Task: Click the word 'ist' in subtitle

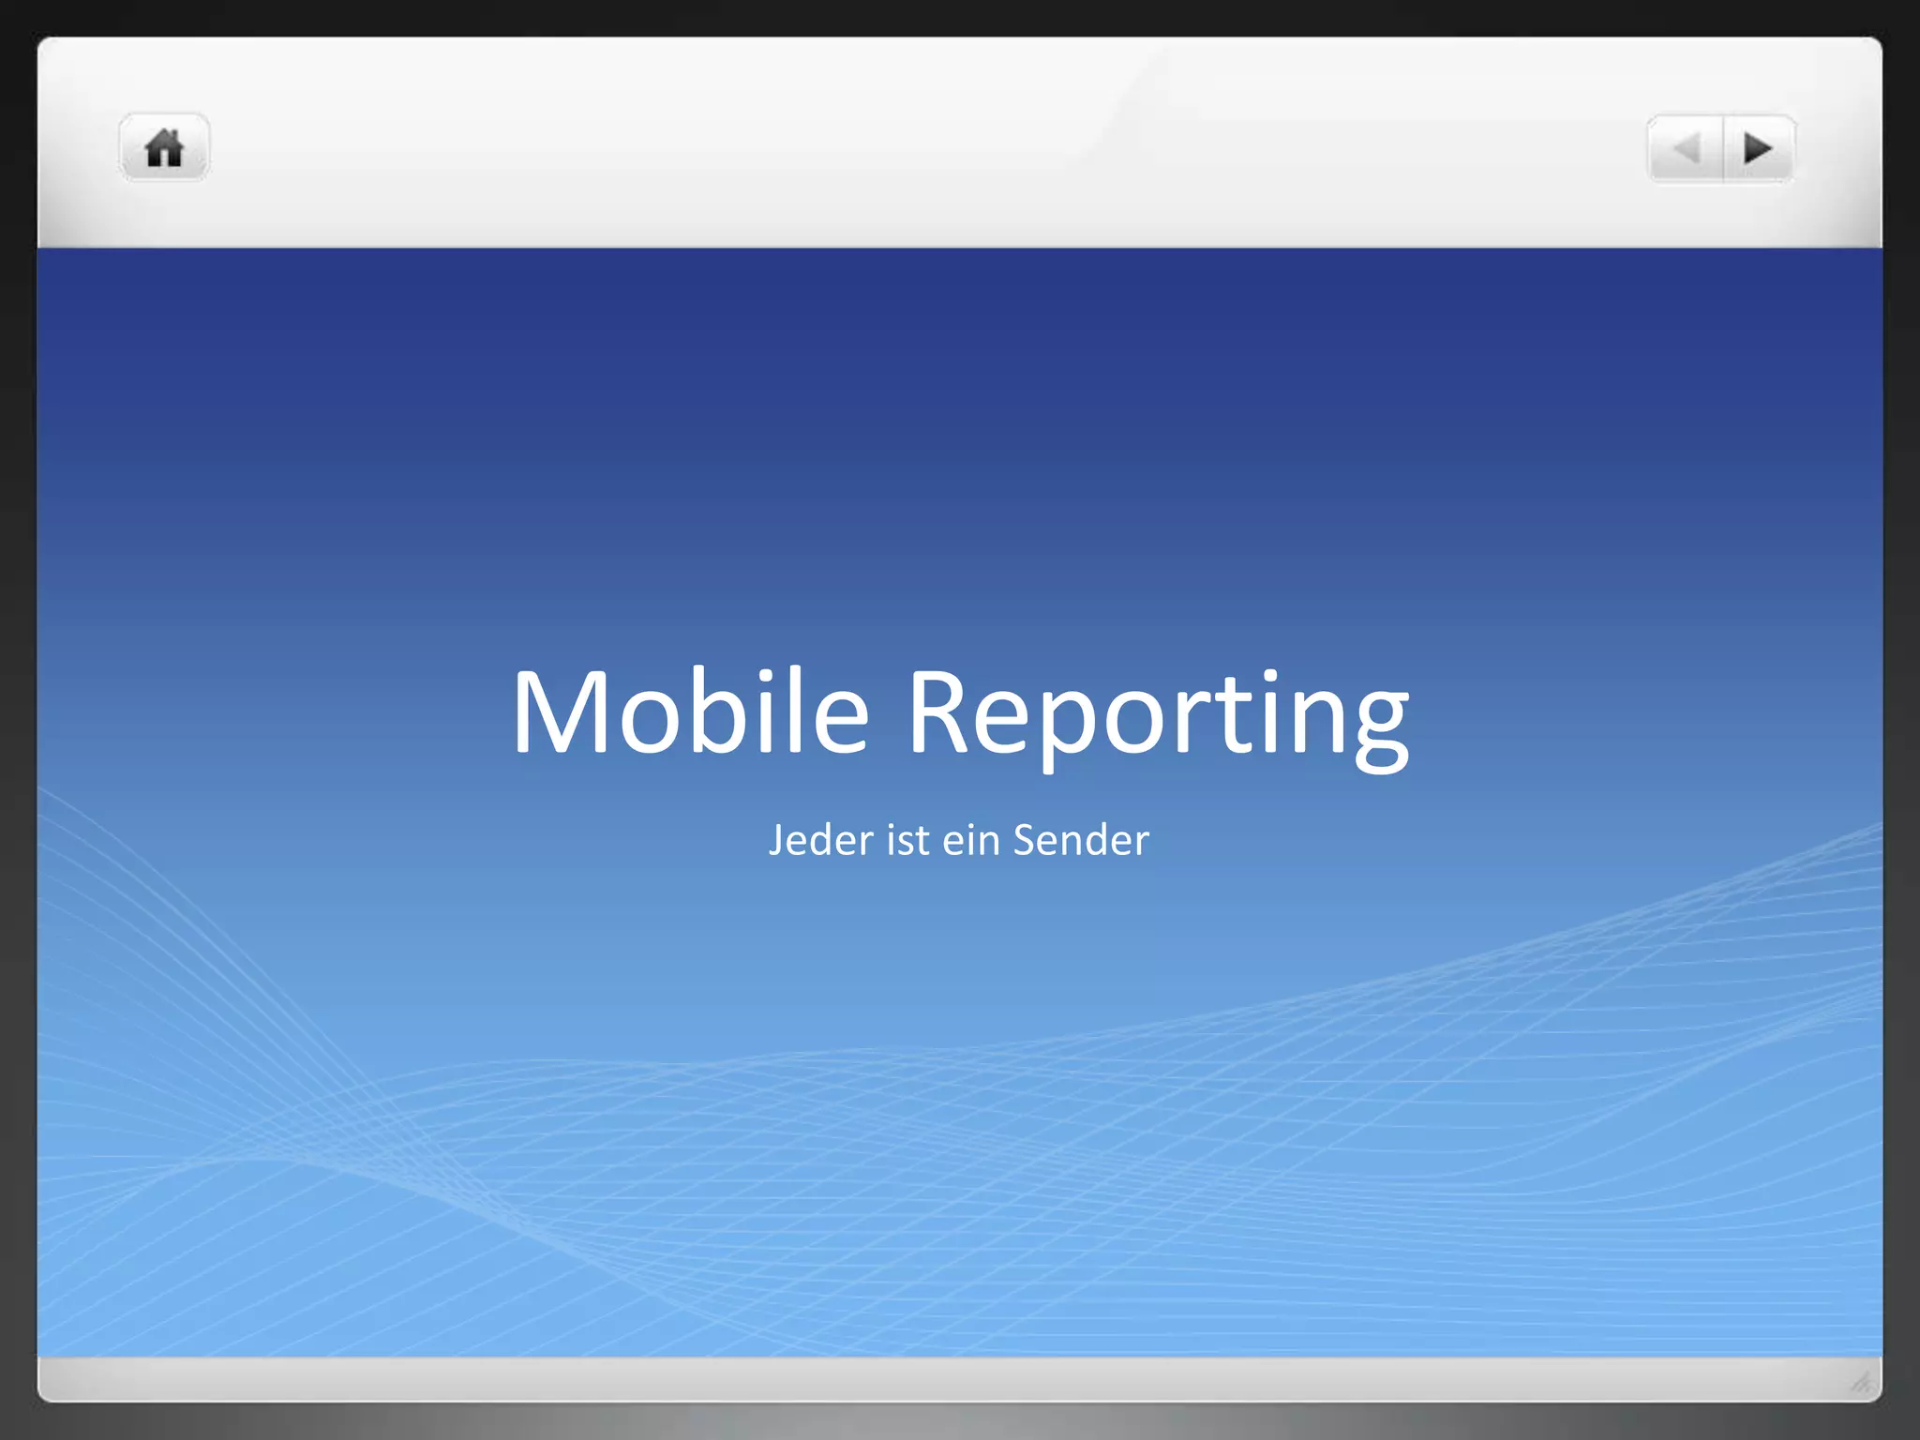Action: (x=907, y=840)
